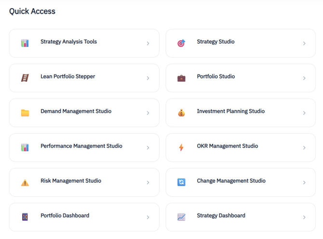323x239 pixels.
Task: Click the line chart icon for Strategy Dashboard
Action: pyautogui.click(x=181, y=217)
